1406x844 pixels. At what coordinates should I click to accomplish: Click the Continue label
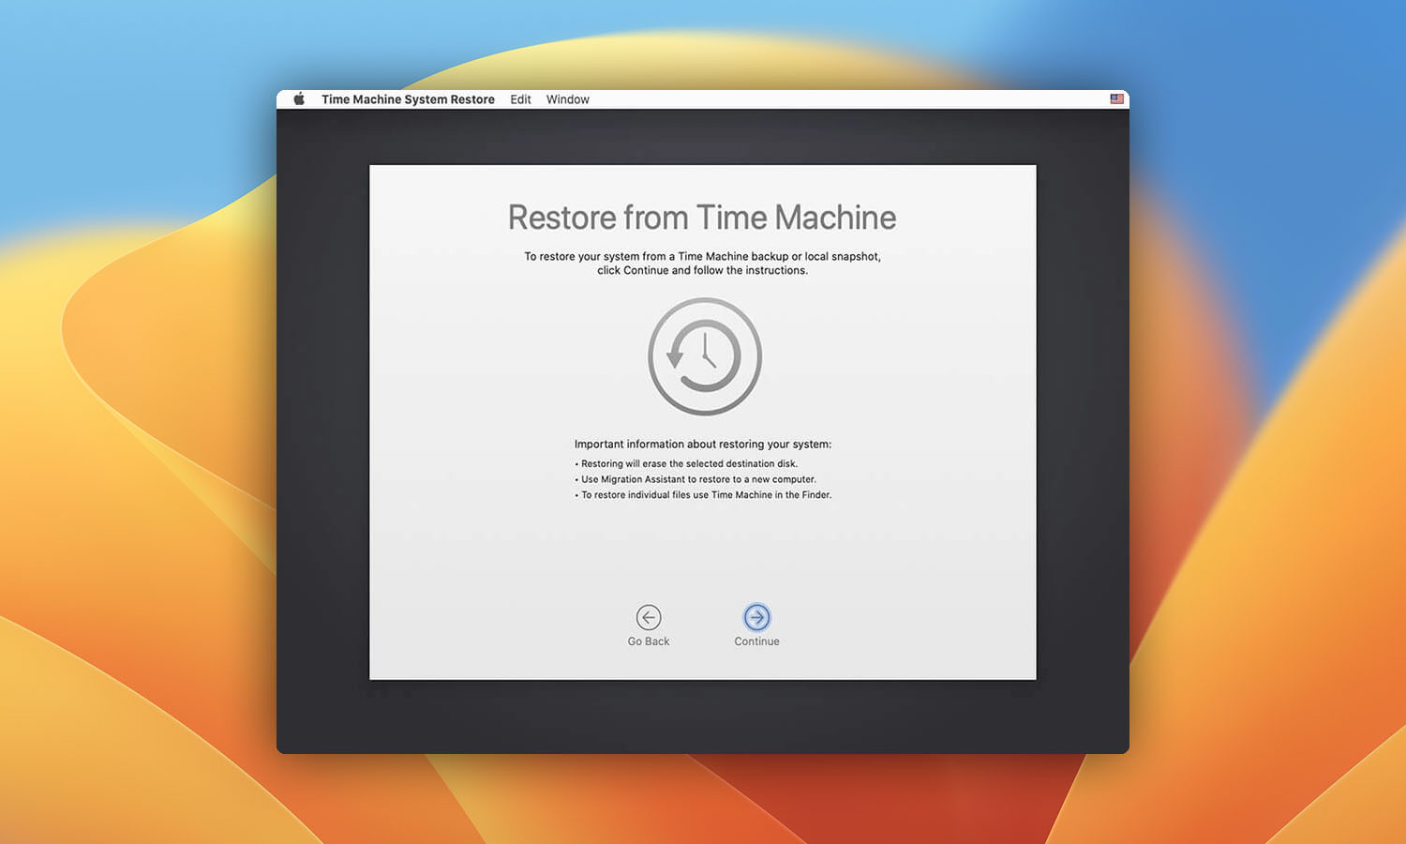756,641
